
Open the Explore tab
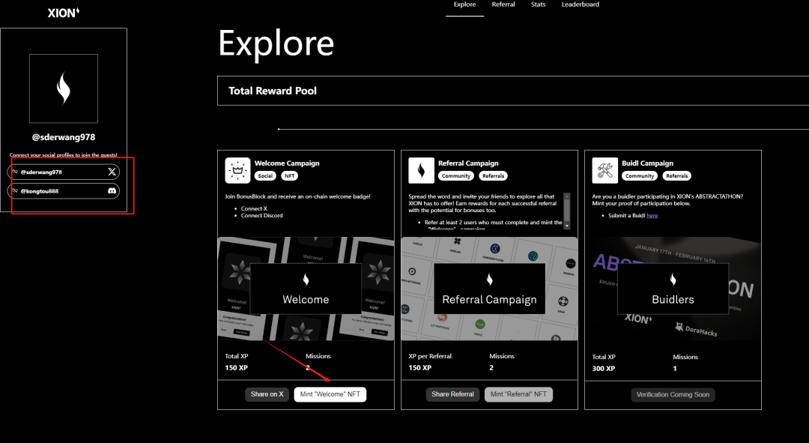pos(464,4)
